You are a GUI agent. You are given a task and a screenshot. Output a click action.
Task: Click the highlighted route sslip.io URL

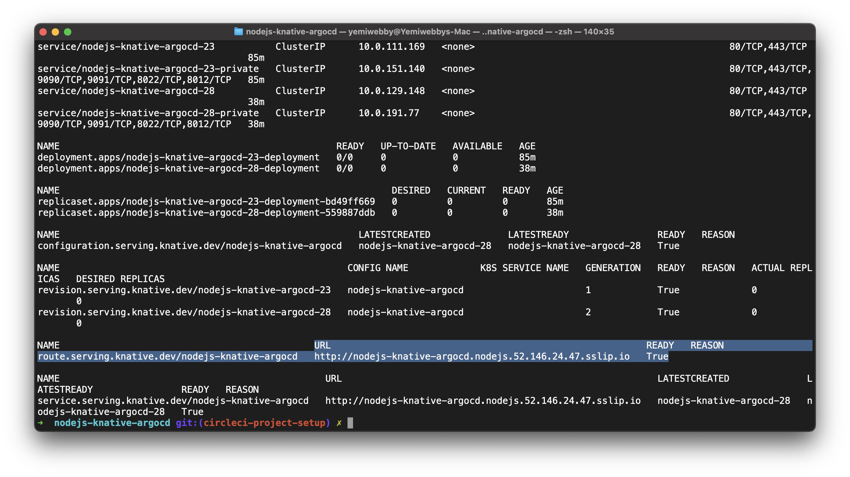pos(471,357)
